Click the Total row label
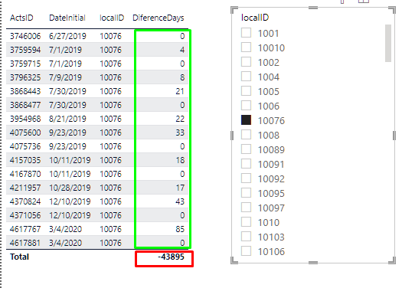This screenshot has height=288, width=415. click(19, 257)
